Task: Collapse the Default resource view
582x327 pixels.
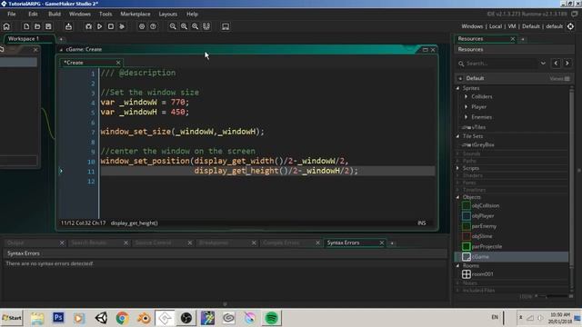Action: tap(460, 78)
